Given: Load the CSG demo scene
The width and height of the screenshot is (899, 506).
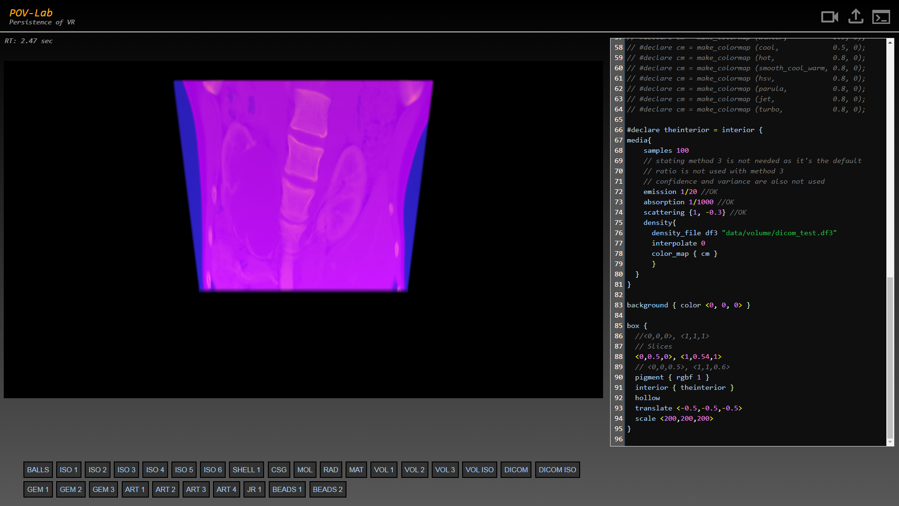Looking at the screenshot, I should (279, 469).
